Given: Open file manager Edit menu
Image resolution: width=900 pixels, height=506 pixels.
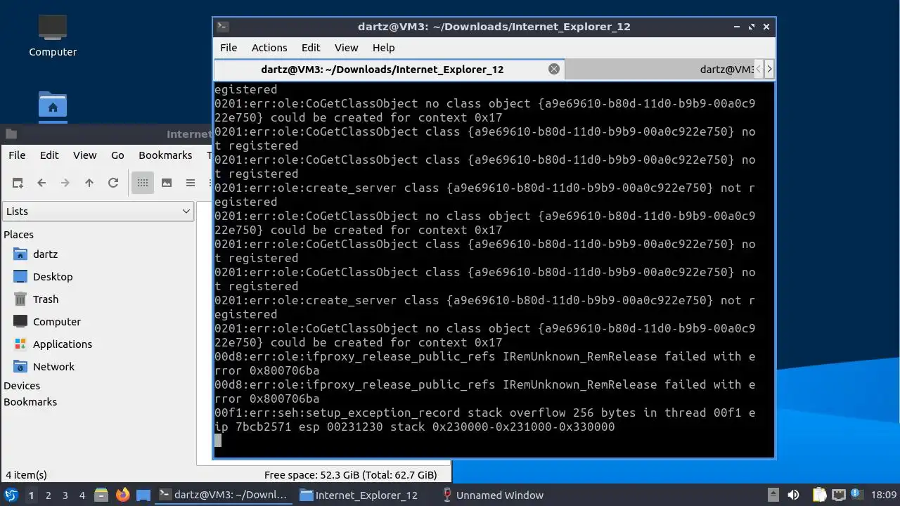Looking at the screenshot, I should point(49,155).
